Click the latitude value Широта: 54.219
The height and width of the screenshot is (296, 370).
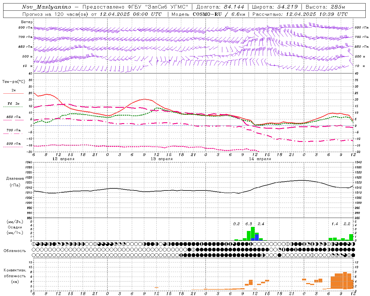point(275,7)
